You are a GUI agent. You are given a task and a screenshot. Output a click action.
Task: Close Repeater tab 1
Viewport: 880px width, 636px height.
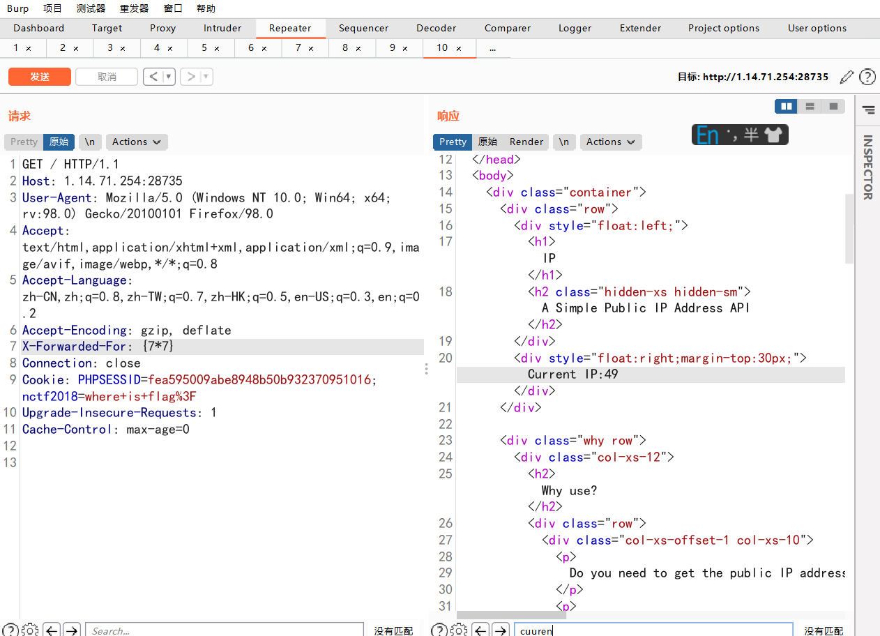pyautogui.click(x=29, y=48)
